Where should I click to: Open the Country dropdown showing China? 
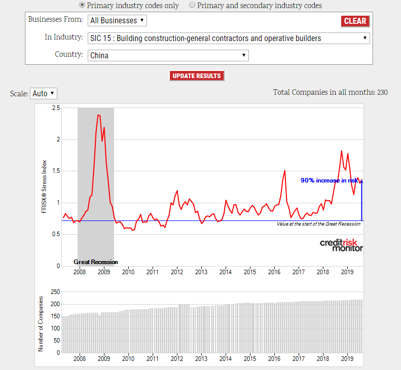coord(168,55)
